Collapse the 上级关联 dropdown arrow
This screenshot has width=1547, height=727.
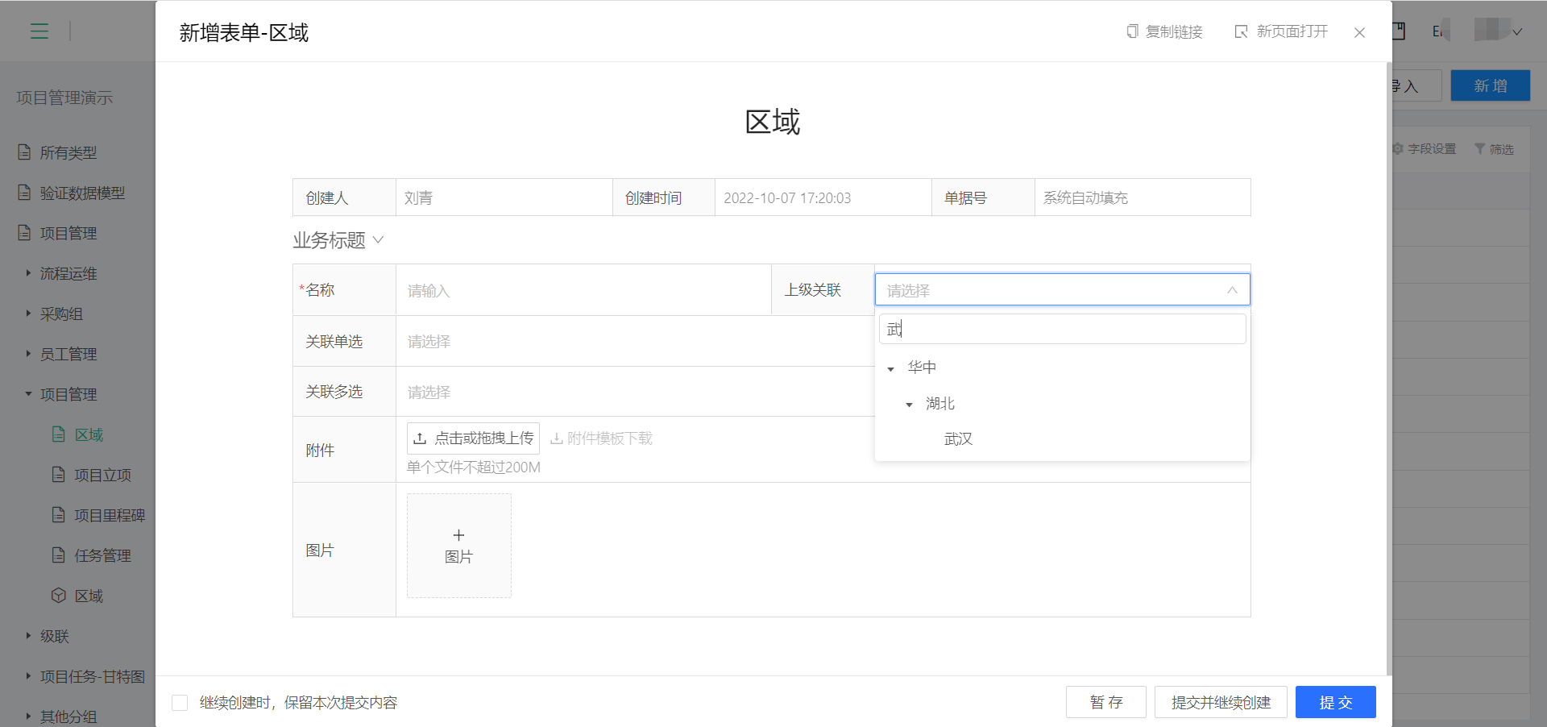(1232, 290)
